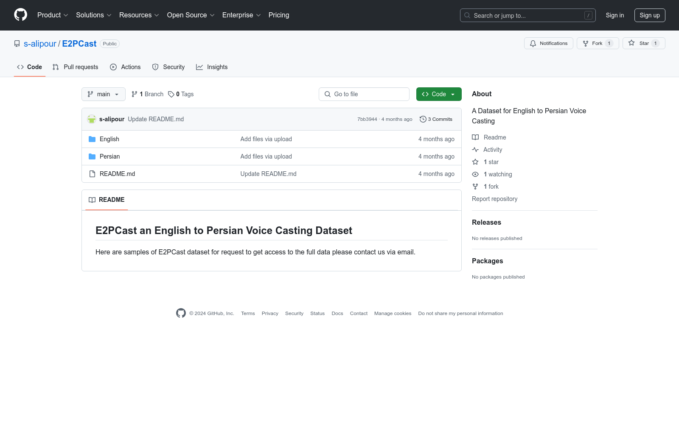Image resolution: width=679 pixels, height=424 pixels.
Task: Expand the Resources menu
Action: tap(139, 15)
